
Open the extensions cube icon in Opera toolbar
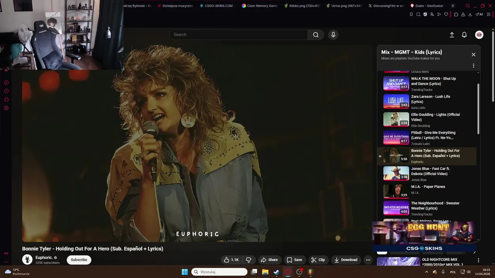click(456, 14)
